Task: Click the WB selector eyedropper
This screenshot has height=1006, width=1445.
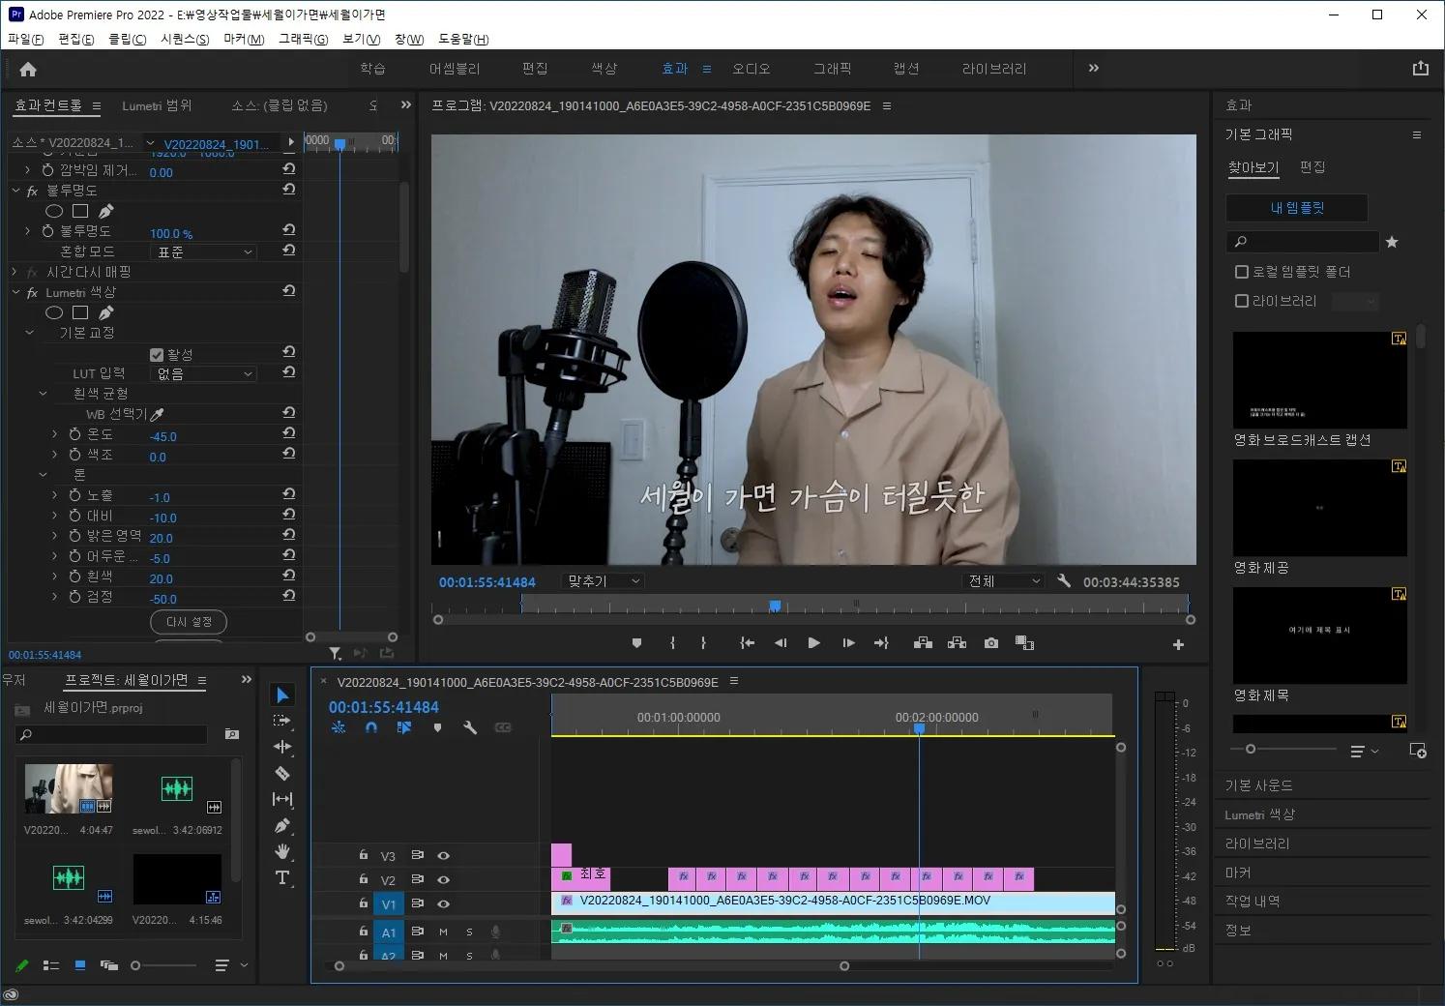Action: (x=158, y=414)
